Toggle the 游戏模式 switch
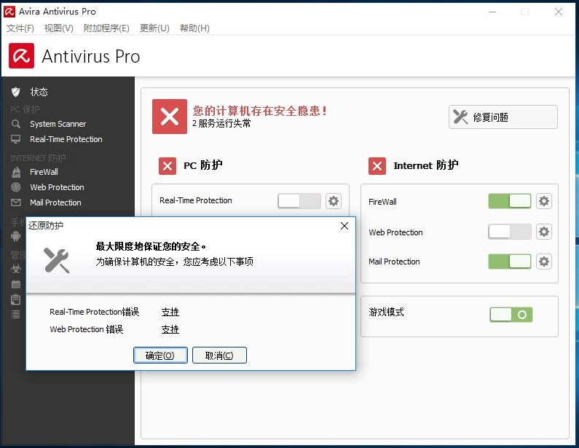 [511, 315]
